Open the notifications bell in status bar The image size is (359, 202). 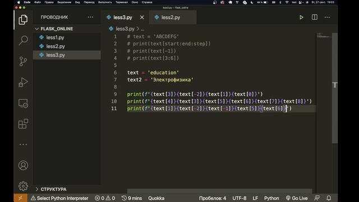tap(329, 198)
